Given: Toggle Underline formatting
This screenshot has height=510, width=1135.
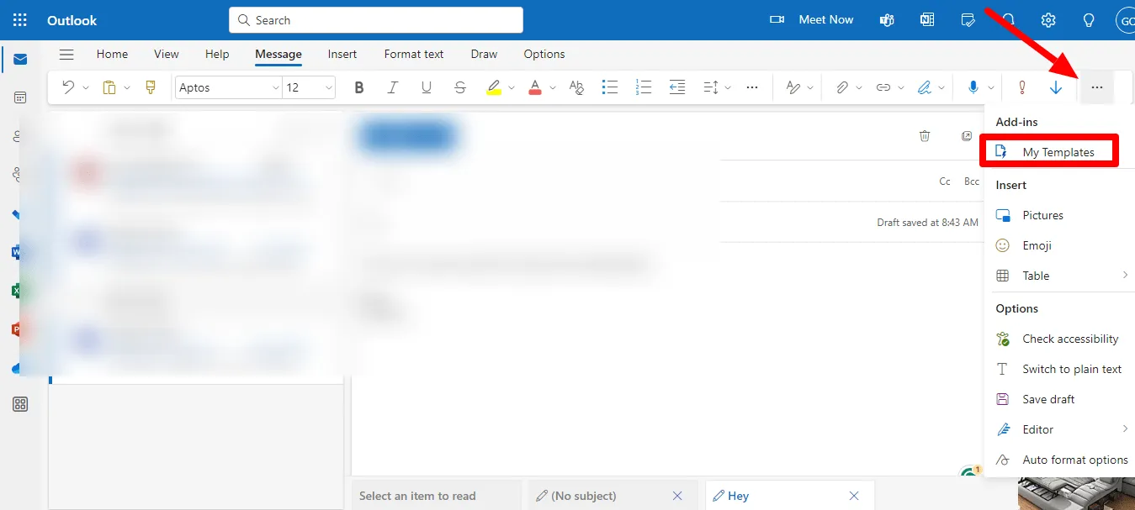Looking at the screenshot, I should 426,87.
